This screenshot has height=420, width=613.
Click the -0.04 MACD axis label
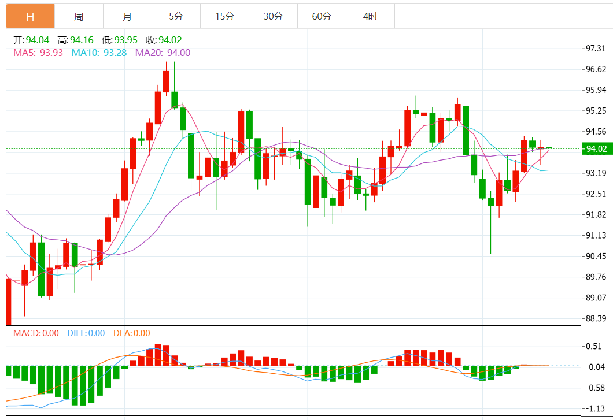tap(595, 367)
